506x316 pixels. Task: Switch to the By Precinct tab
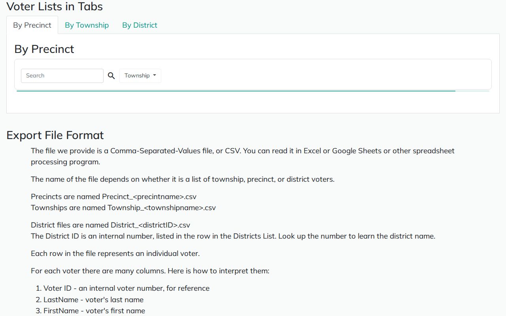coord(32,25)
